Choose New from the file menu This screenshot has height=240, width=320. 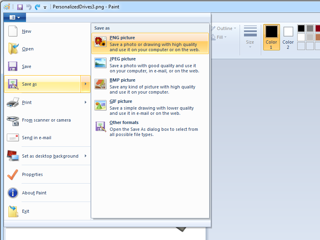(x=27, y=31)
